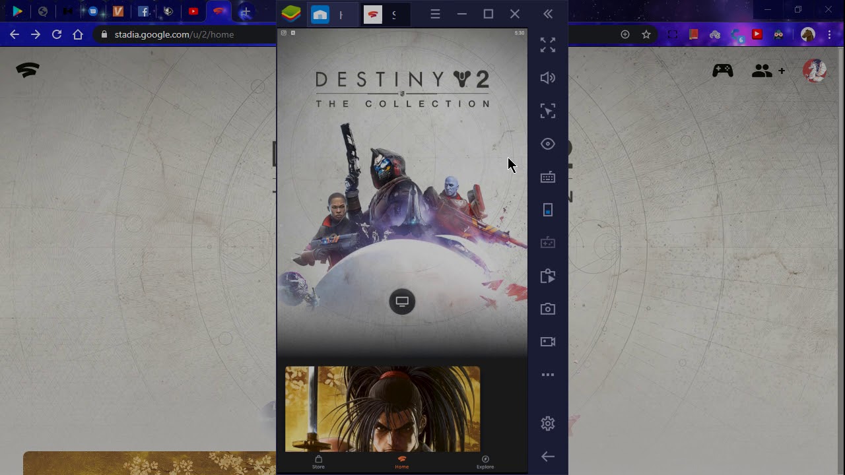The height and width of the screenshot is (475, 845).
Task: Toggle the BlueStacks eye overlay icon
Action: 548,144
